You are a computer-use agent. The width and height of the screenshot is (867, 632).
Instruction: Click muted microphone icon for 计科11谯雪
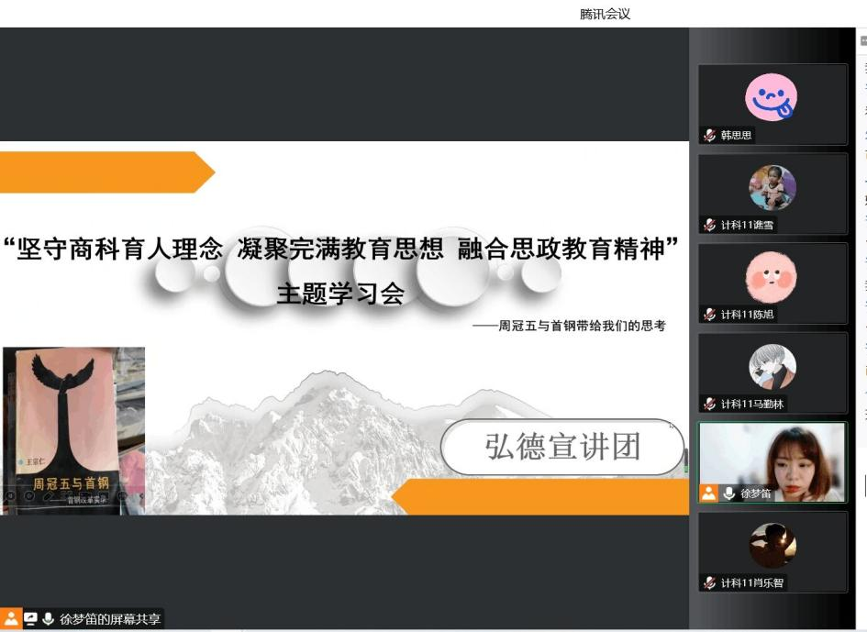(709, 225)
